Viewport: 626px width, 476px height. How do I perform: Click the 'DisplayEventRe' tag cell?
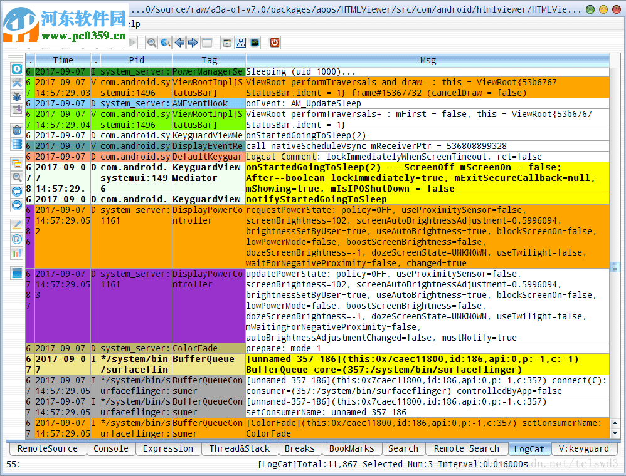tap(209, 147)
